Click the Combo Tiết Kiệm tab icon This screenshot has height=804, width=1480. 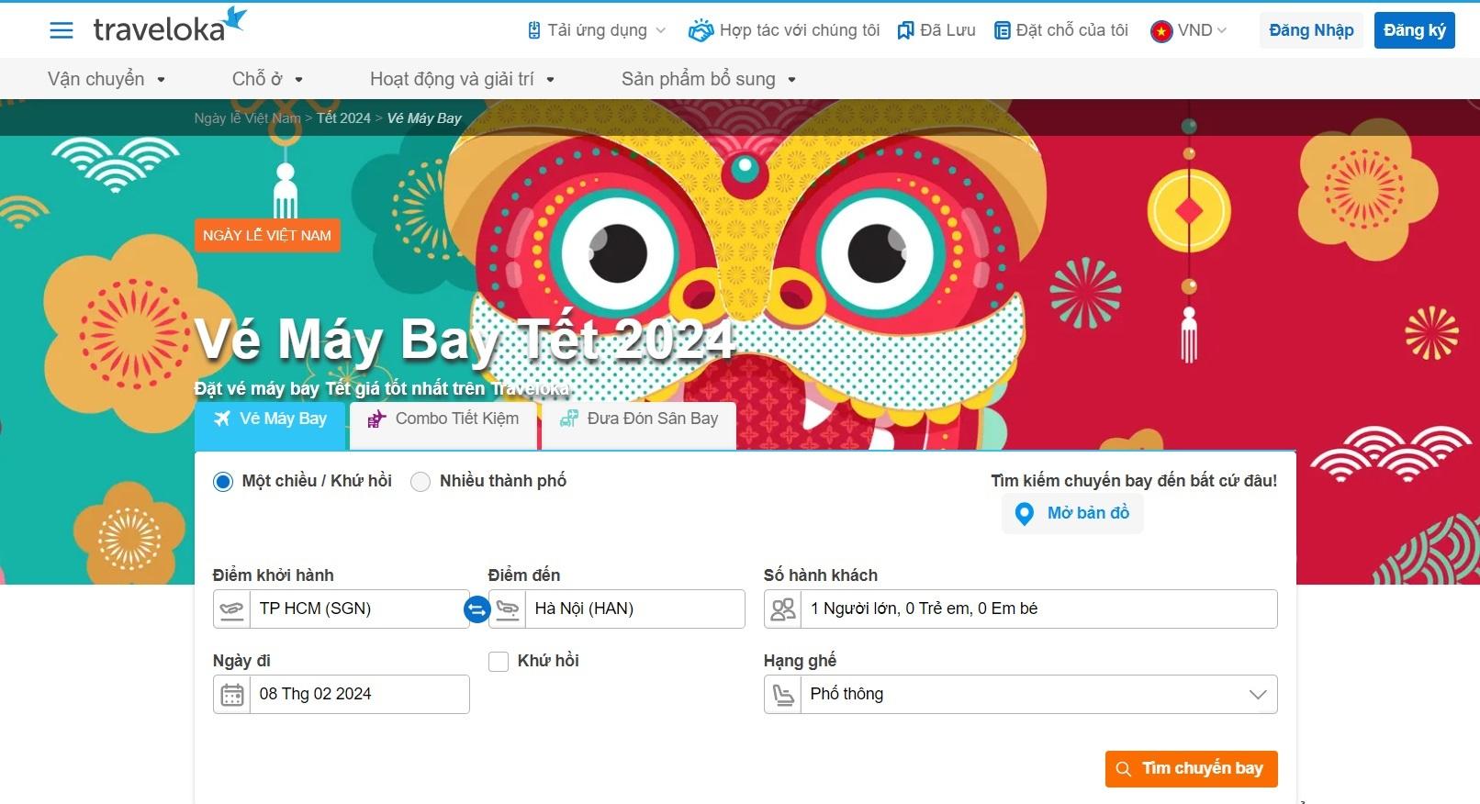376,419
